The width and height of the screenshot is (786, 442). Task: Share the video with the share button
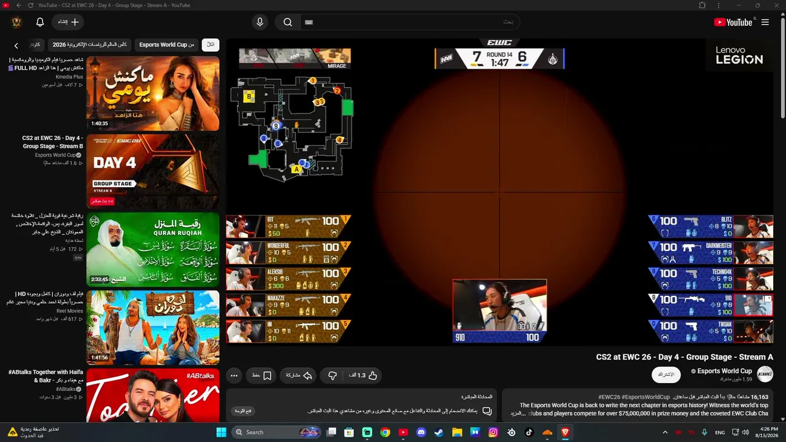point(298,375)
